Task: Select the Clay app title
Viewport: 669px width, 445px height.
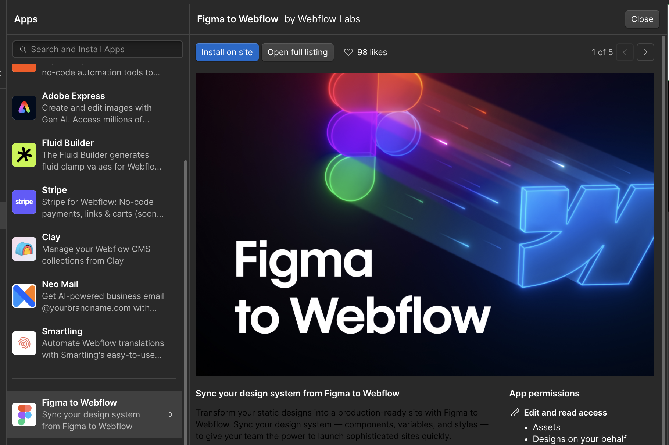Action: (x=51, y=237)
